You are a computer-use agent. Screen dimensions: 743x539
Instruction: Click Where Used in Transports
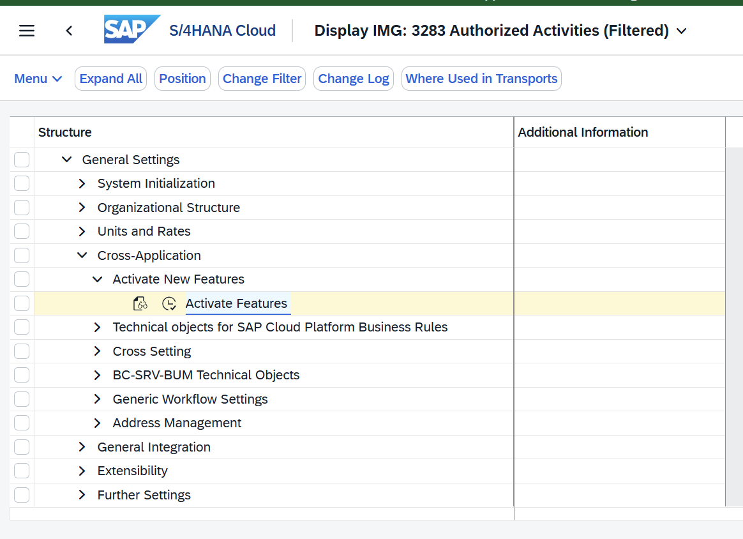(481, 79)
